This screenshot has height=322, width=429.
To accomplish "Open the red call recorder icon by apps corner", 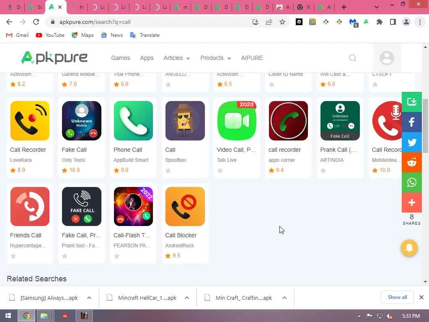I will click(288, 121).
